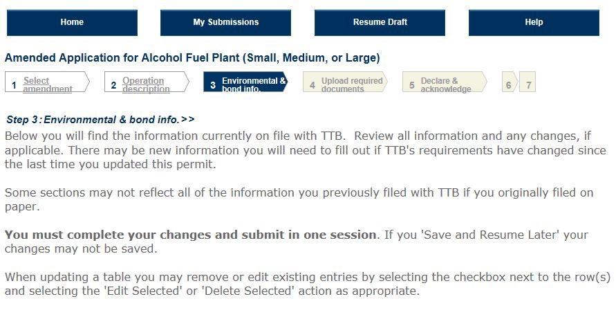Go to step 1 Select amendment
This screenshot has height=317, width=616.
point(47,84)
